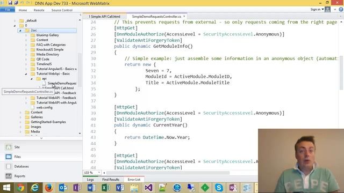
Task: Open Outlook from the taskbar
Action: pyautogui.click(x=63, y=188)
